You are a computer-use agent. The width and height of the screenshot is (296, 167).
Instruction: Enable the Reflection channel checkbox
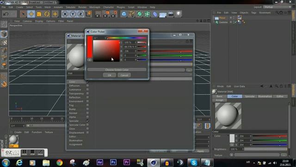[x=87, y=97]
